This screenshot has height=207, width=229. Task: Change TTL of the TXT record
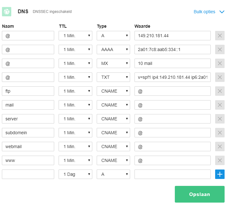75,77
